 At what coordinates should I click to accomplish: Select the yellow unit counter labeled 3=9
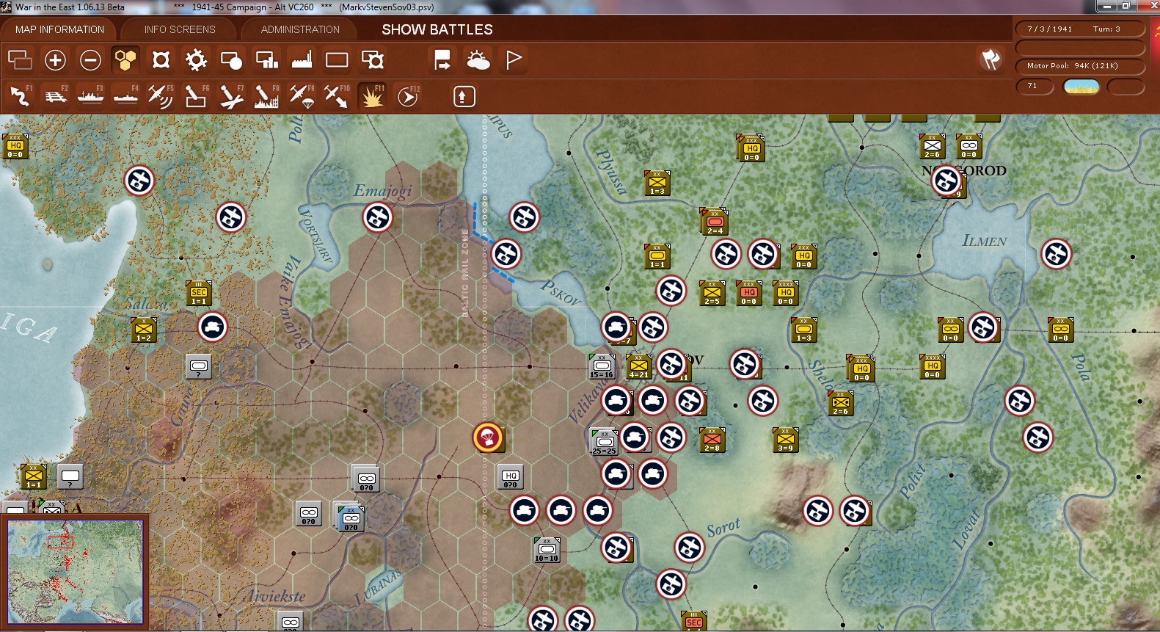pos(785,440)
